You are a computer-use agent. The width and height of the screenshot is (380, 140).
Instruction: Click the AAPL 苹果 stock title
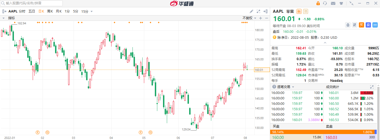283,11
